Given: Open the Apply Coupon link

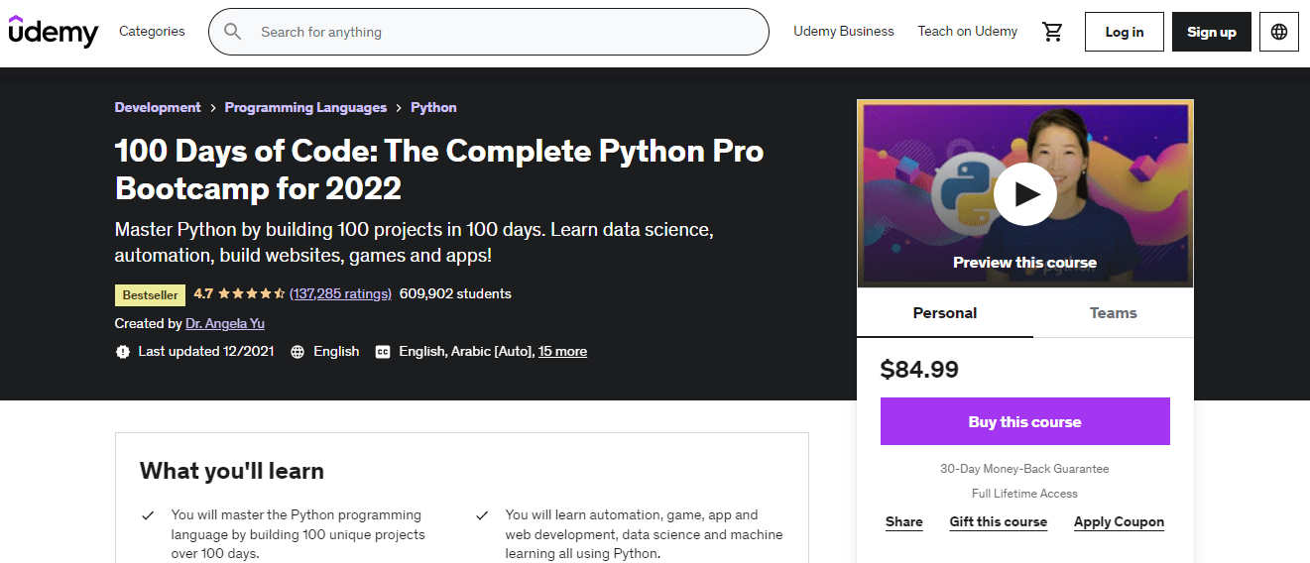Looking at the screenshot, I should pos(1119,522).
